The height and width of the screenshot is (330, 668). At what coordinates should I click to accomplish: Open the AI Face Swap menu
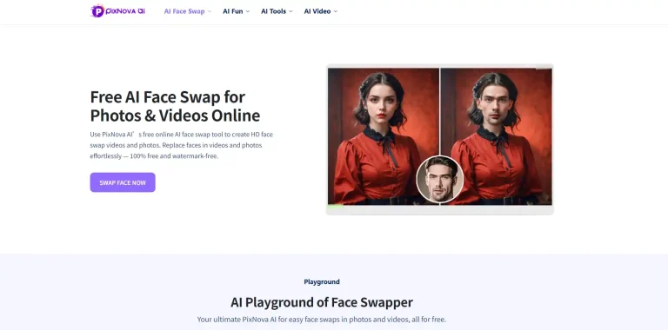(188, 11)
